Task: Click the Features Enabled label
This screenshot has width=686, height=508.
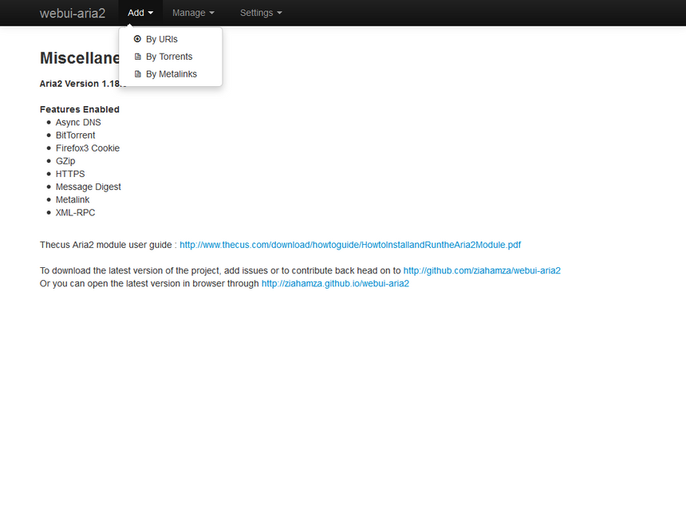Action: [x=80, y=109]
